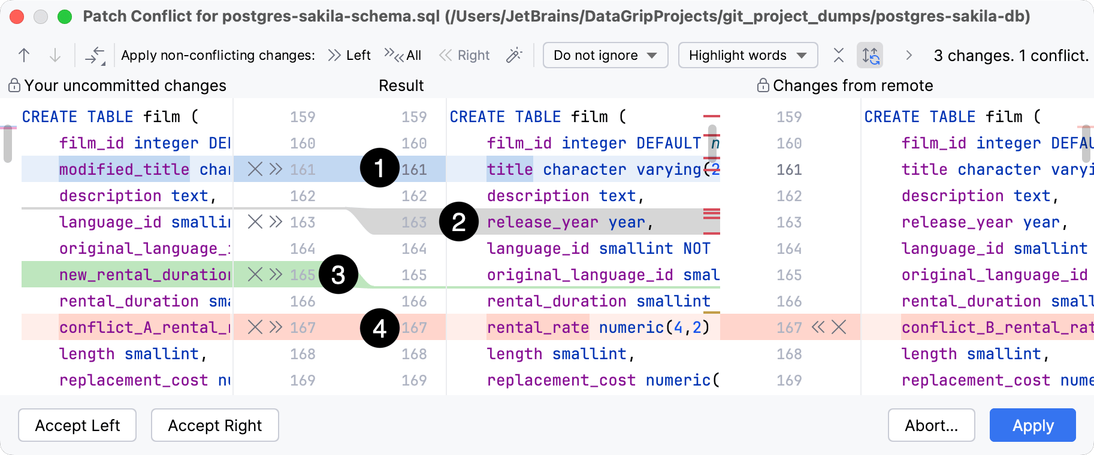The width and height of the screenshot is (1094, 455).
Task: Open the Do not ignore dropdown
Action: click(x=605, y=56)
